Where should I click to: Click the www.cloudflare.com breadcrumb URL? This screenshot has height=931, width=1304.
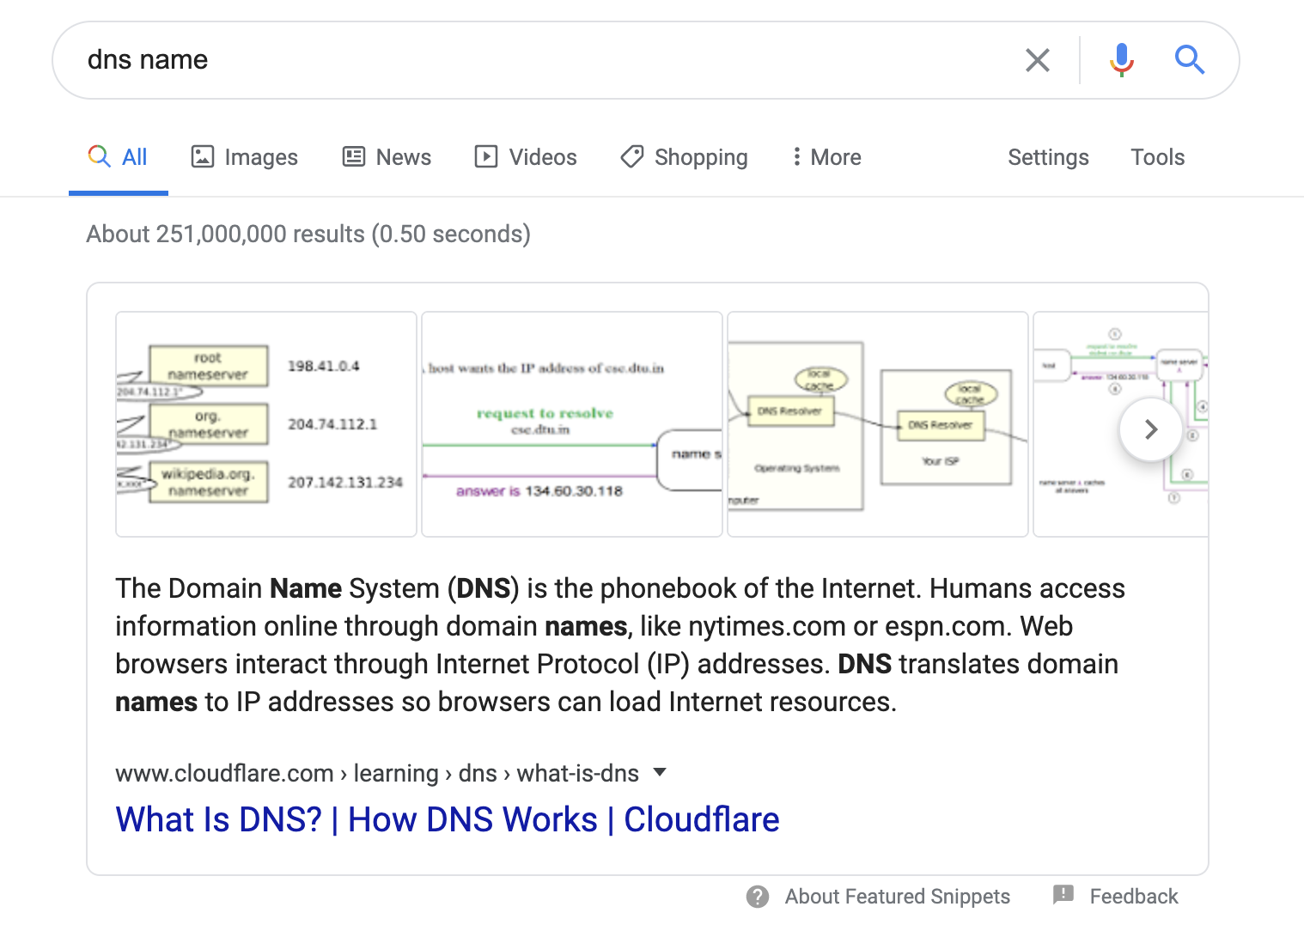click(377, 773)
